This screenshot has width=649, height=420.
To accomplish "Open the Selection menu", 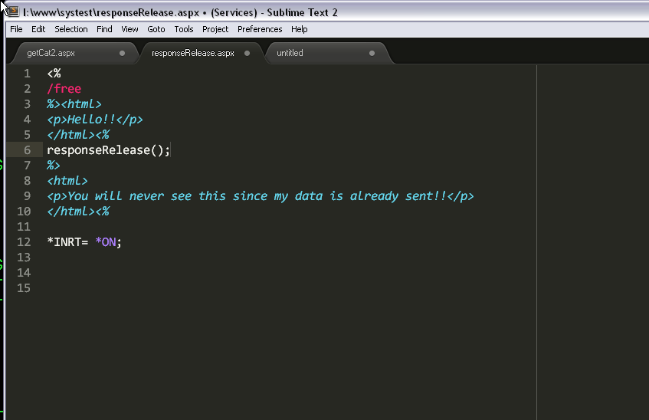I will point(71,29).
